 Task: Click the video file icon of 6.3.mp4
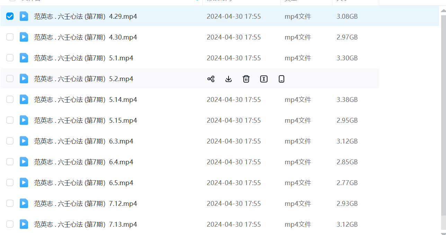pos(24,141)
